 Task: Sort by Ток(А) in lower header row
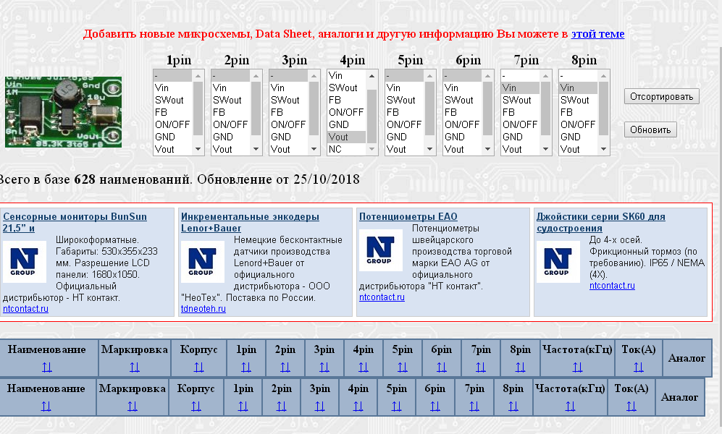pos(631,407)
